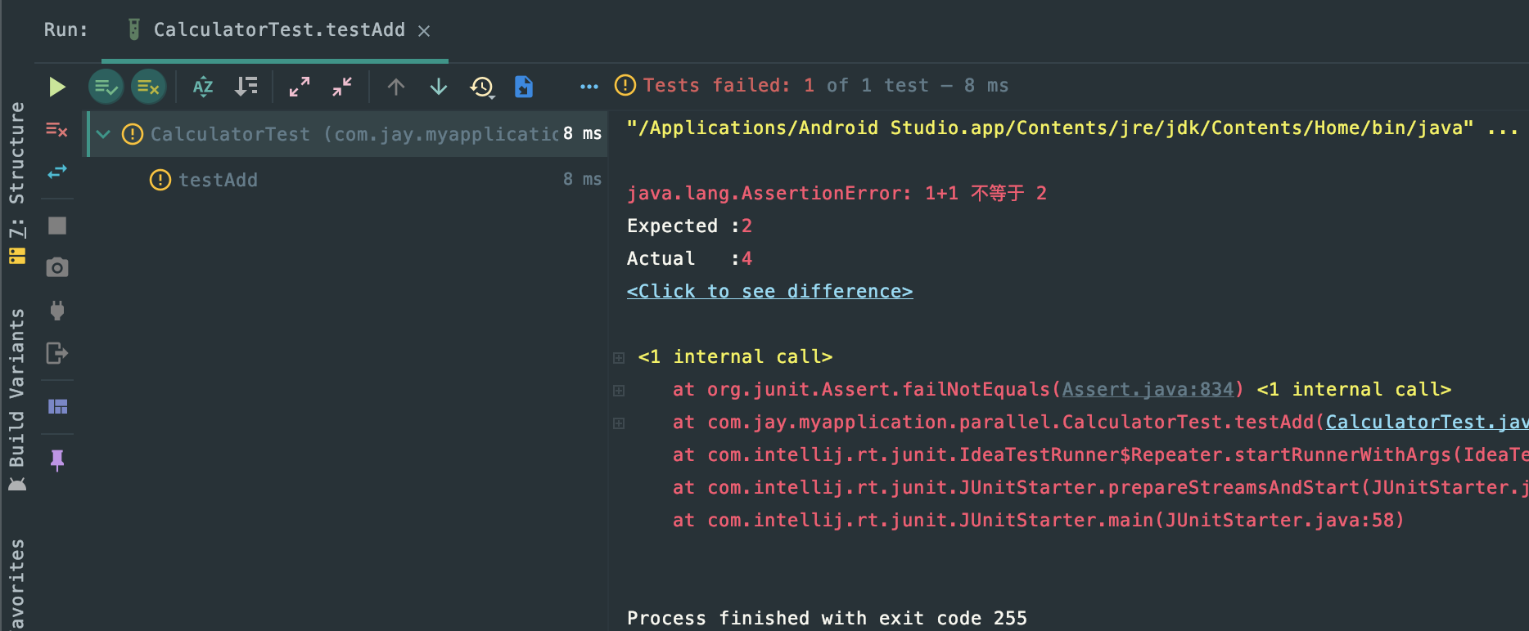
Task: Expand all test tree nodes
Action: point(300,87)
